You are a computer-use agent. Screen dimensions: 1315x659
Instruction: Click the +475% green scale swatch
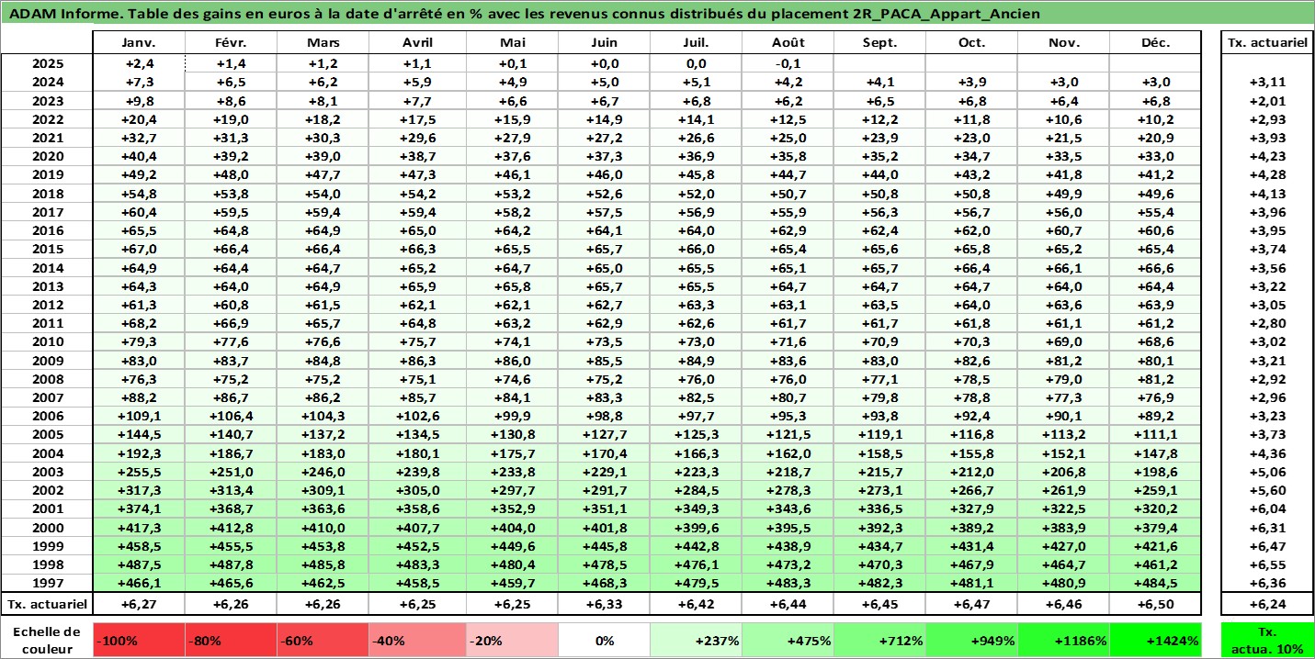(x=788, y=641)
